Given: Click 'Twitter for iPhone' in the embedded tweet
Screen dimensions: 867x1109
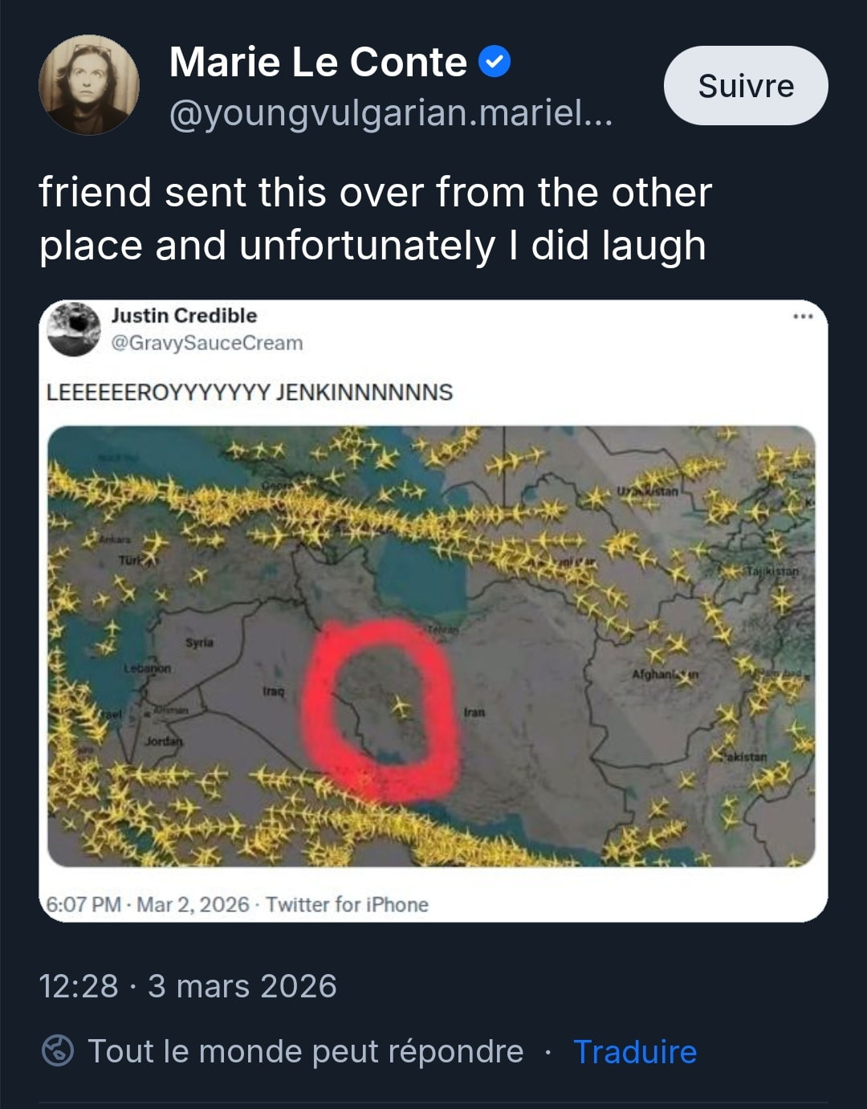Looking at the screenshot, I should pos(347,904).
